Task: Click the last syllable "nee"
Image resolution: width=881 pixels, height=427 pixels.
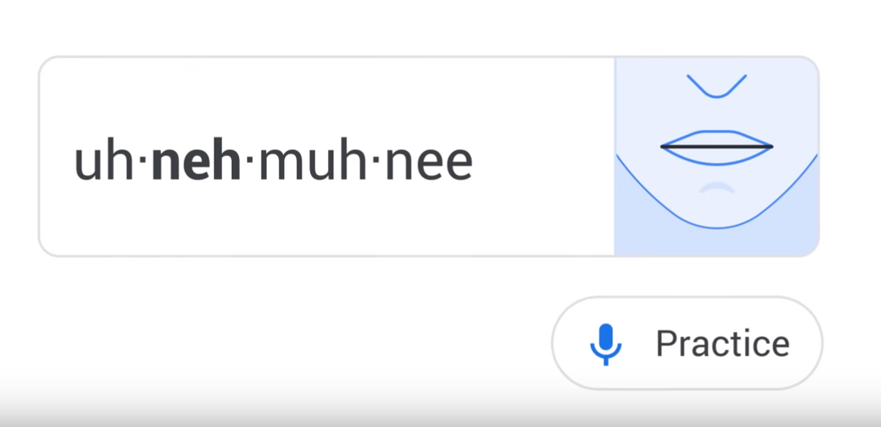Action: (428, 161)
